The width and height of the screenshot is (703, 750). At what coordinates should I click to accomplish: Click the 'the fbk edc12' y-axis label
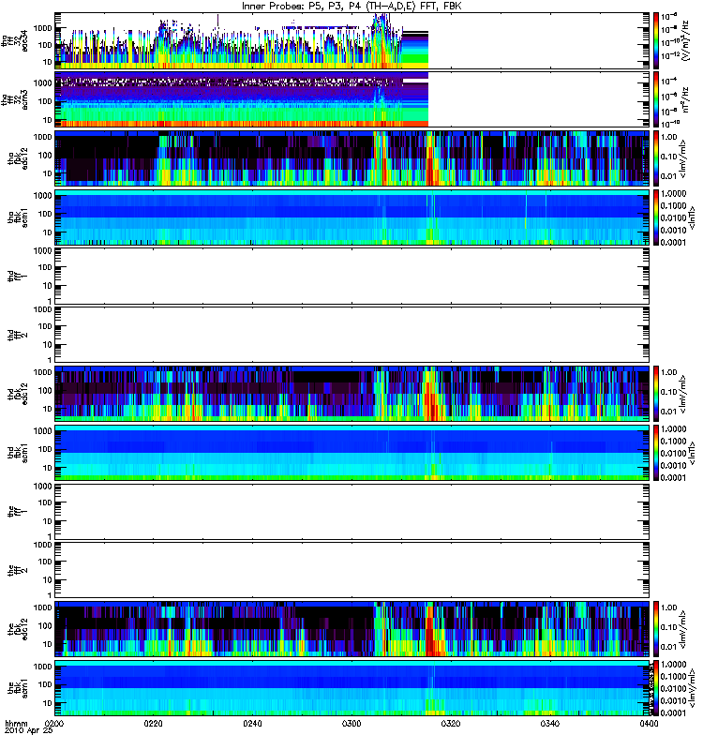(18, 629)
